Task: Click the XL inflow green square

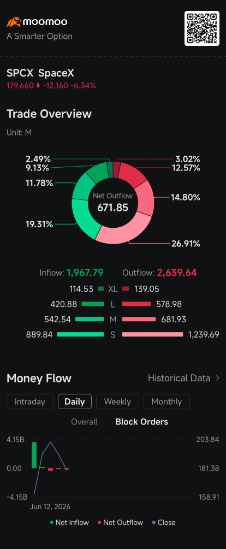Action: [101, 289]
